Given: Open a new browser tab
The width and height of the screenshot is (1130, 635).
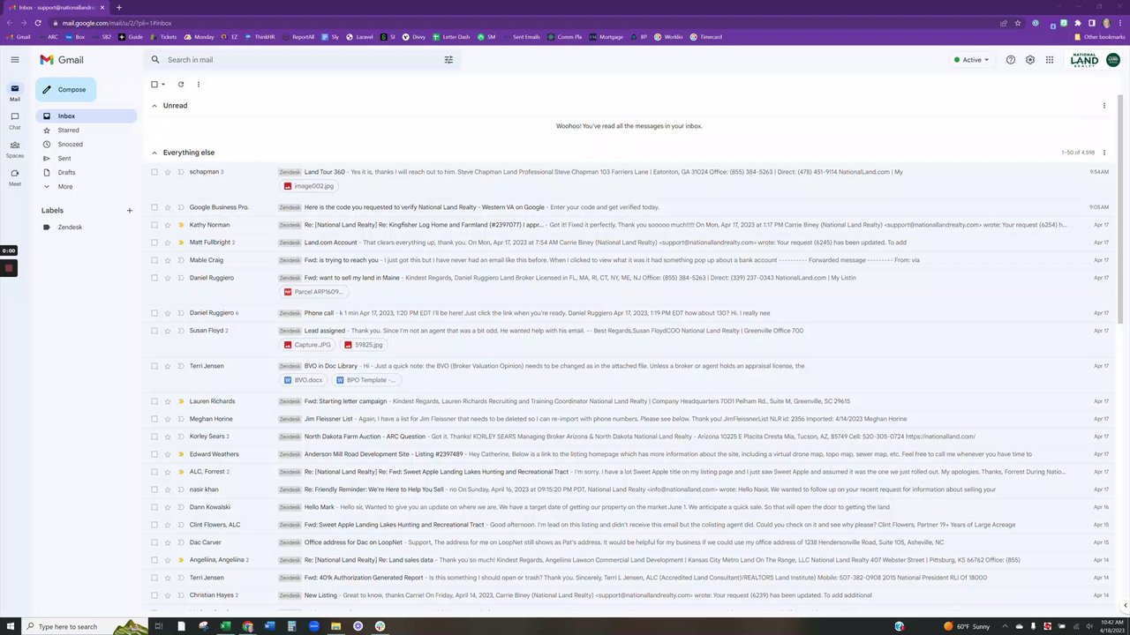Looking at the screenshot, I should [119, 7].
